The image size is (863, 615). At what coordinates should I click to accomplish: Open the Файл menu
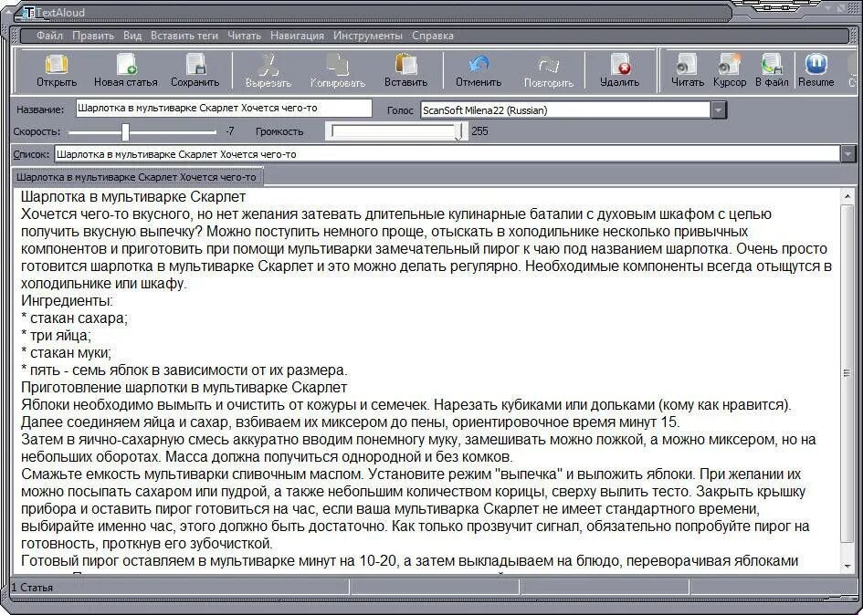click(x=49, y=36)
